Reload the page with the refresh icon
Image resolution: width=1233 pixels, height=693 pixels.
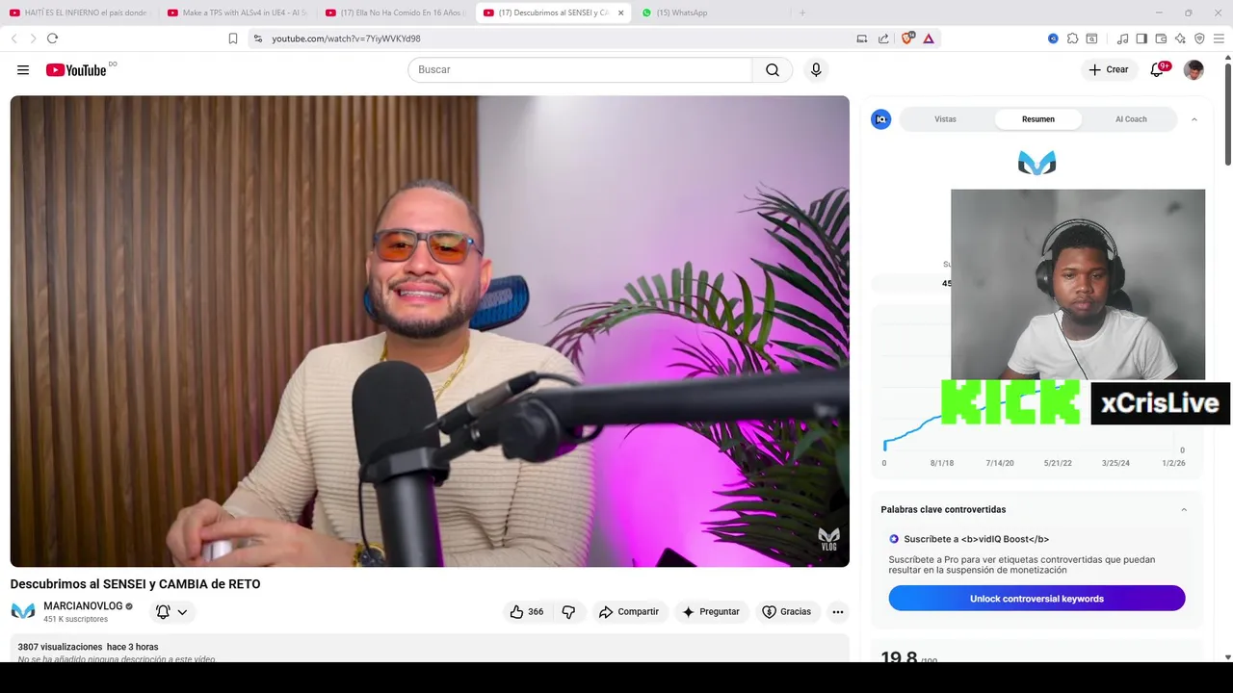click(52, 38)
